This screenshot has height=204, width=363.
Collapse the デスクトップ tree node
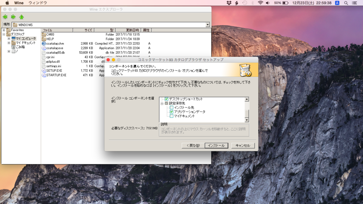click(4, 34)
